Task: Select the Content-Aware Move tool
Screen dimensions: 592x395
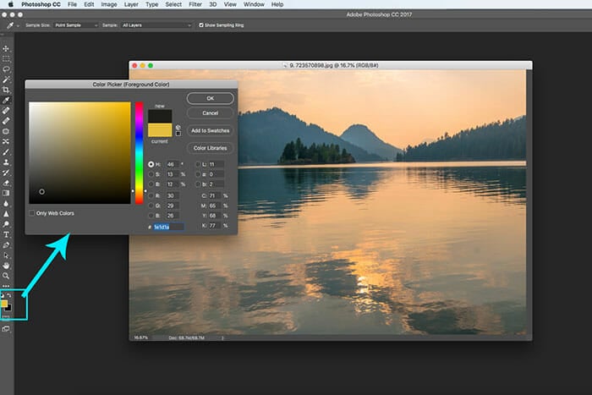Action: pos(6,141)
